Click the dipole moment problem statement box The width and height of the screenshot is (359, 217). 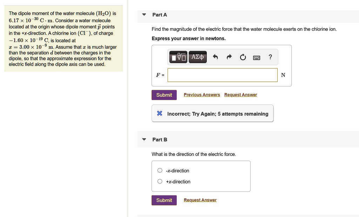tap(64, 38)
